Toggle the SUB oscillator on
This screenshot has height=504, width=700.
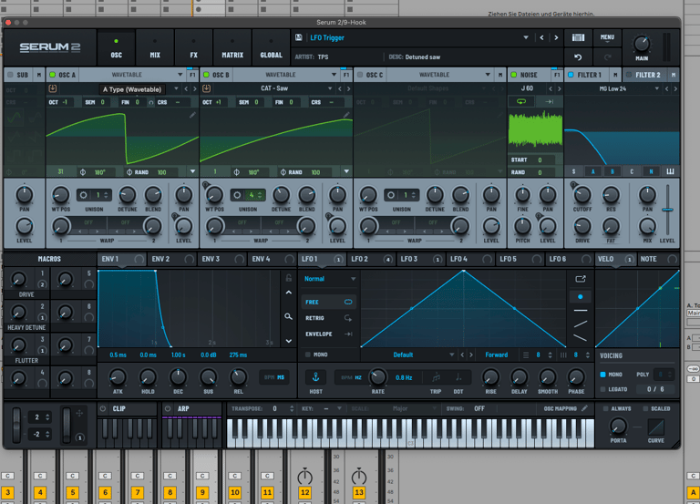click(10, 75)
